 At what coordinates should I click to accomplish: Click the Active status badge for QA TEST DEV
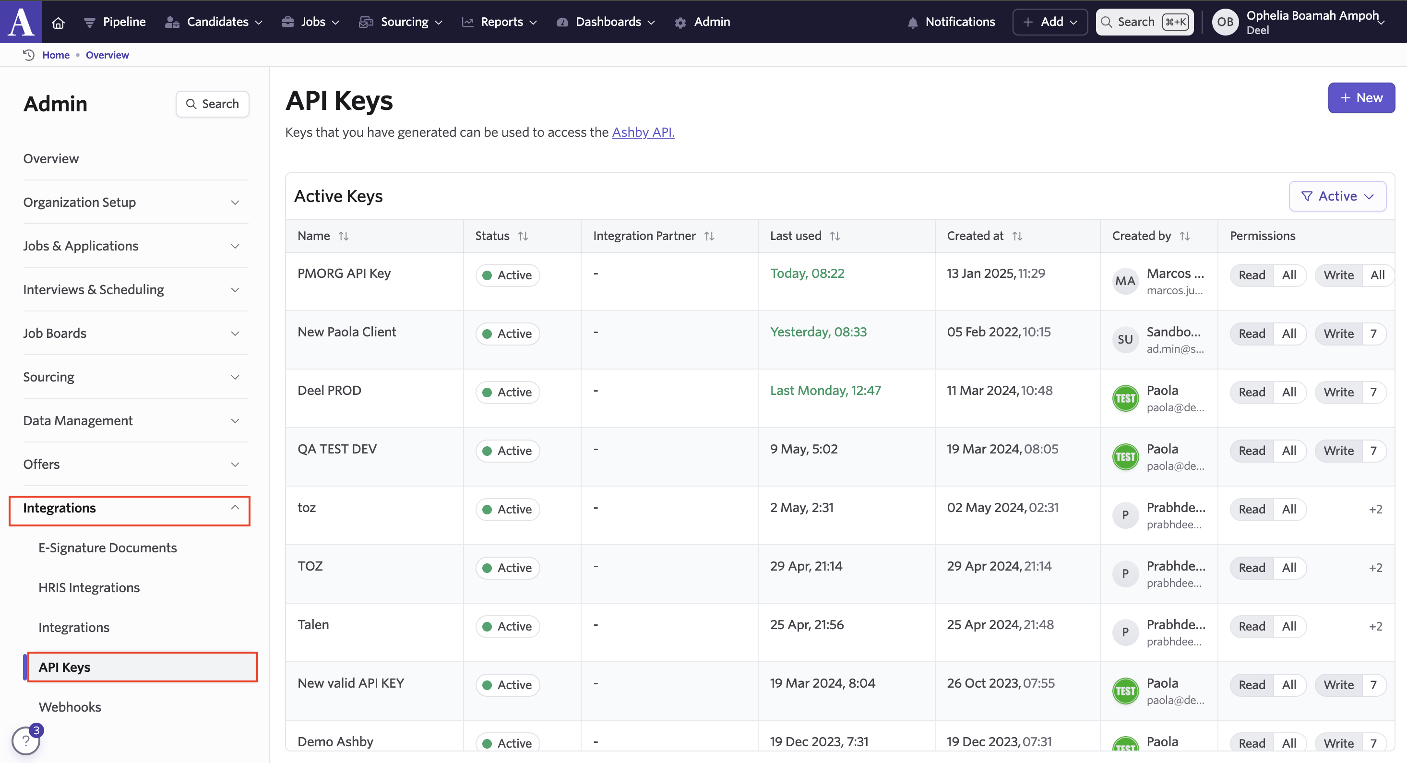(507, 451)
